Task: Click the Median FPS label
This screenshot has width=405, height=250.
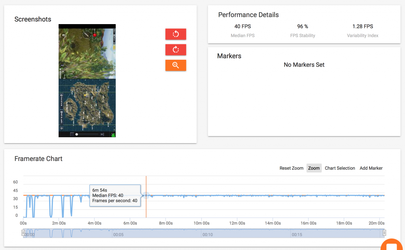Action: coord(242,36)
